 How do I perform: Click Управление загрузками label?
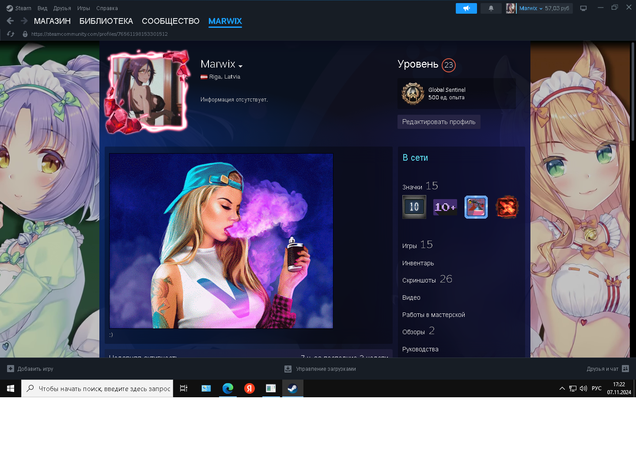(326, 369)
